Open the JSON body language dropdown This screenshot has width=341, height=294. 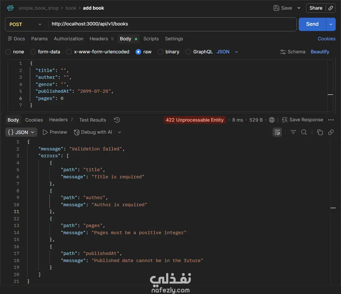click(x=227, y=52)
